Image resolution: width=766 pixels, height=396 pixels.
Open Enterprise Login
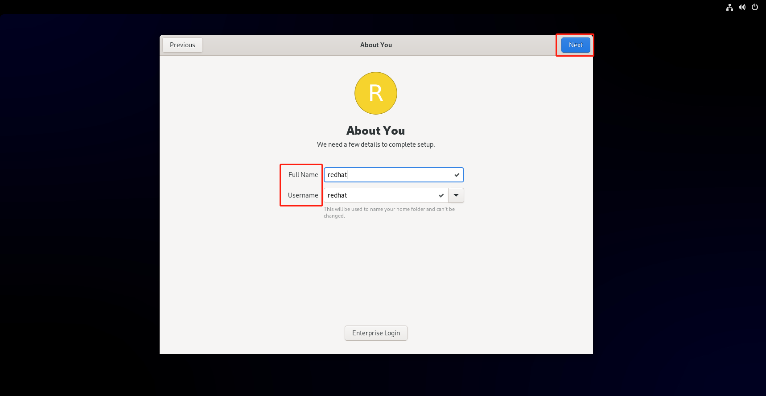376,333
